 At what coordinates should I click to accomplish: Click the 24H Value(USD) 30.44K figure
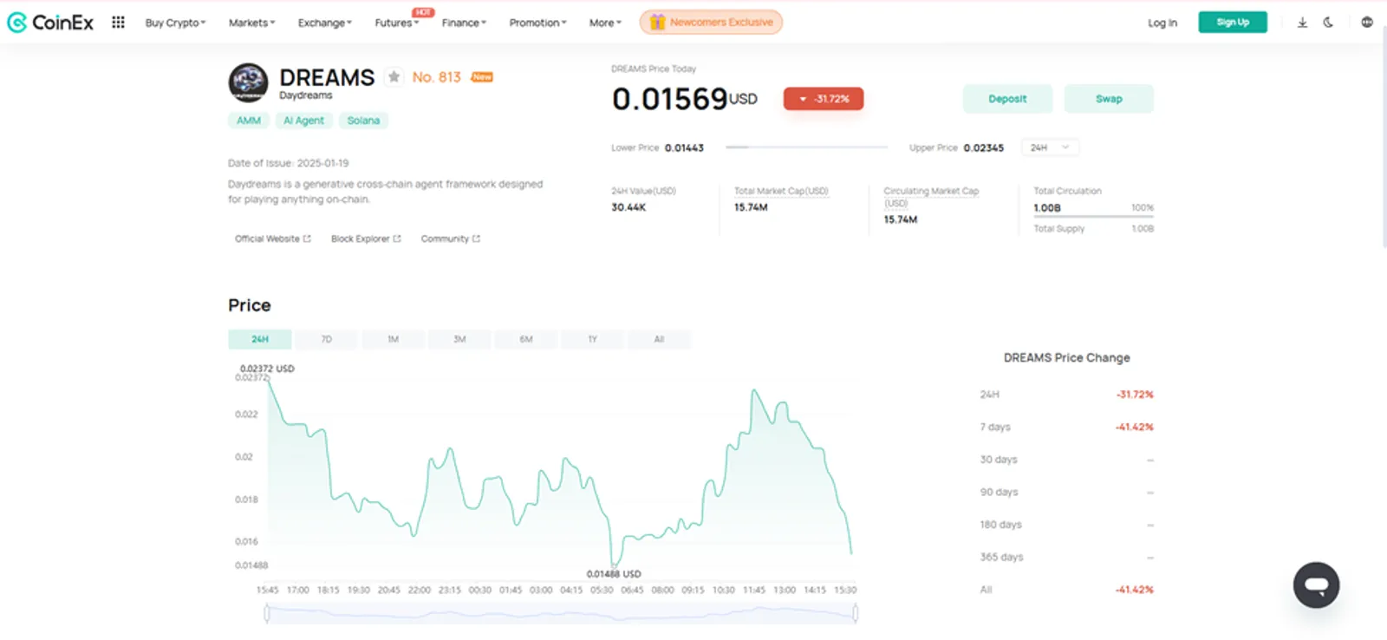point(628,207)
